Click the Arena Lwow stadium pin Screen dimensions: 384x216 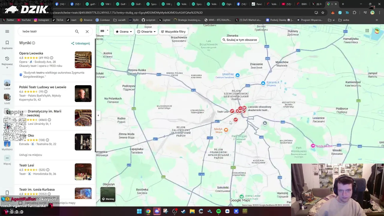(241, 196)
